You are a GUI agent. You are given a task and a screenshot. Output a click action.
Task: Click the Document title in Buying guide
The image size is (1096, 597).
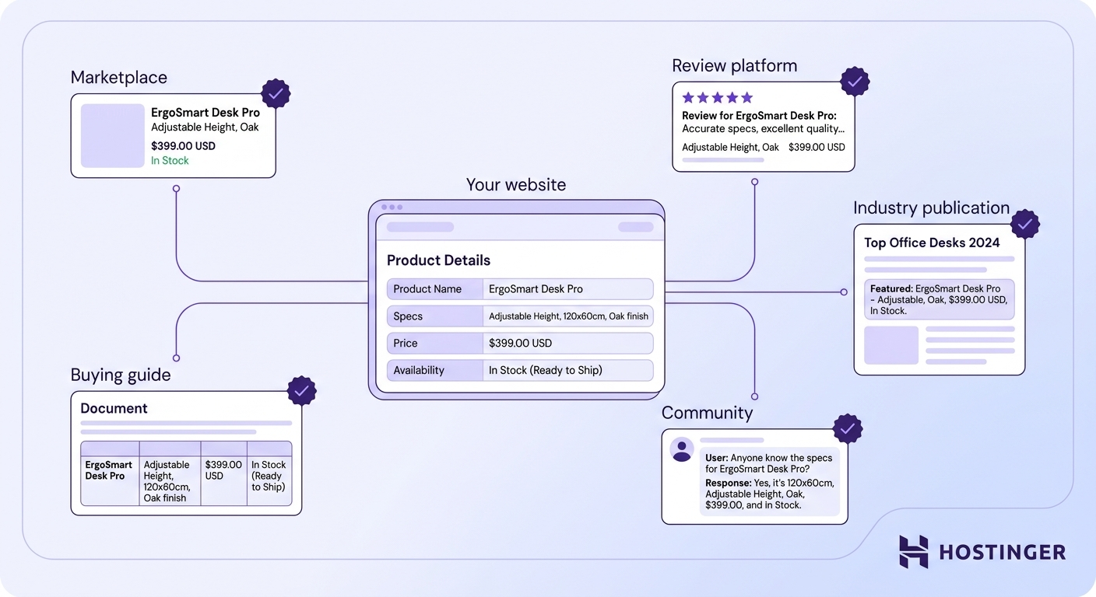[114, 408]
